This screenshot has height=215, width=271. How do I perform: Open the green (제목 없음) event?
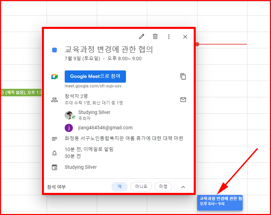click(x=21, y=93)
